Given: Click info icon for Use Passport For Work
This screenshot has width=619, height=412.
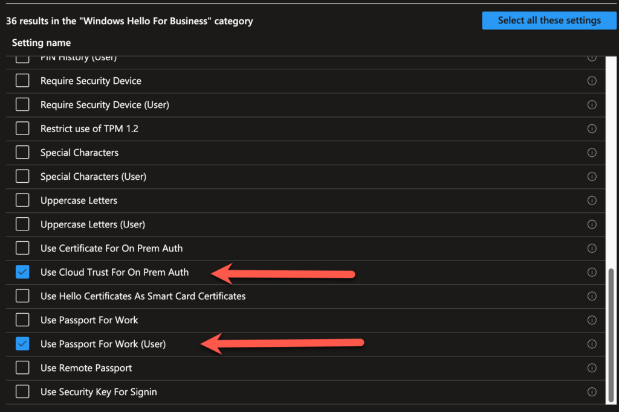Looking at the screenshot, I should click(592, 320).
